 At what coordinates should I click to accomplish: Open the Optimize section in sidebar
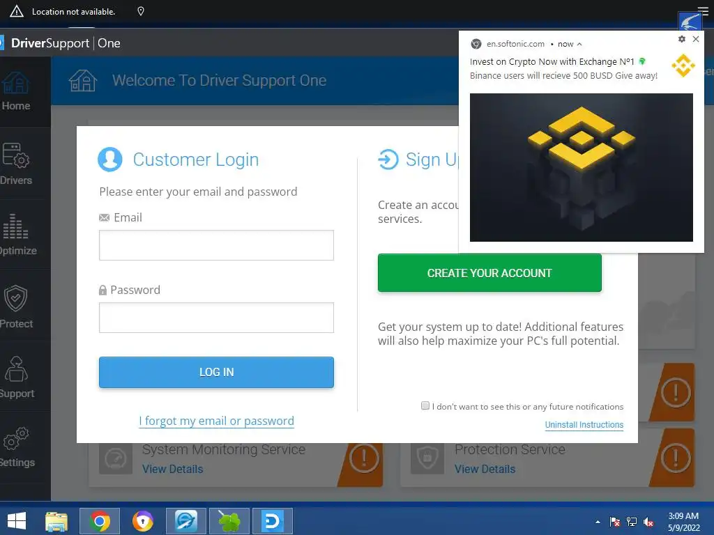17,235
